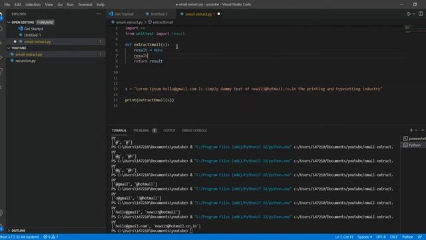Click the 'return result' line

click(148, 61)
